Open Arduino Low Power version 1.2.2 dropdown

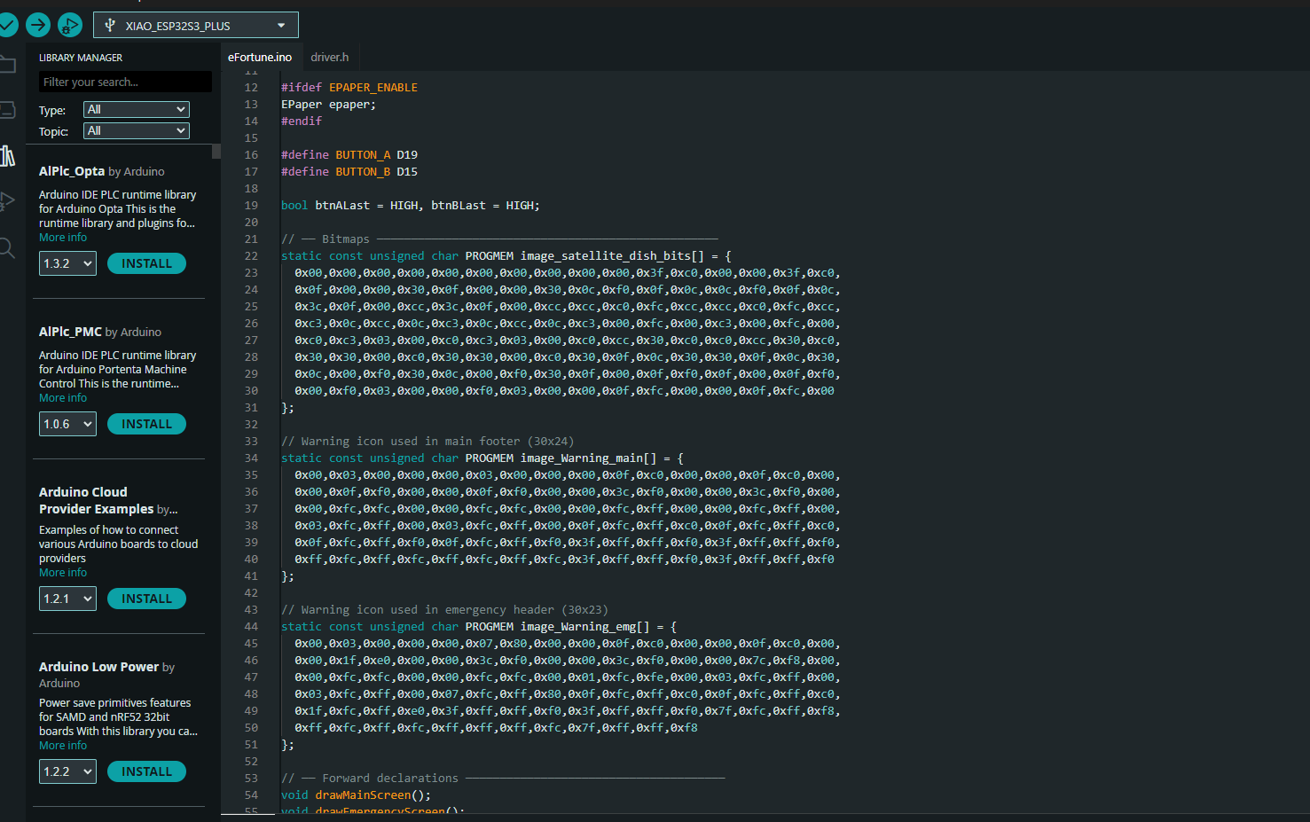pos(68,771)
